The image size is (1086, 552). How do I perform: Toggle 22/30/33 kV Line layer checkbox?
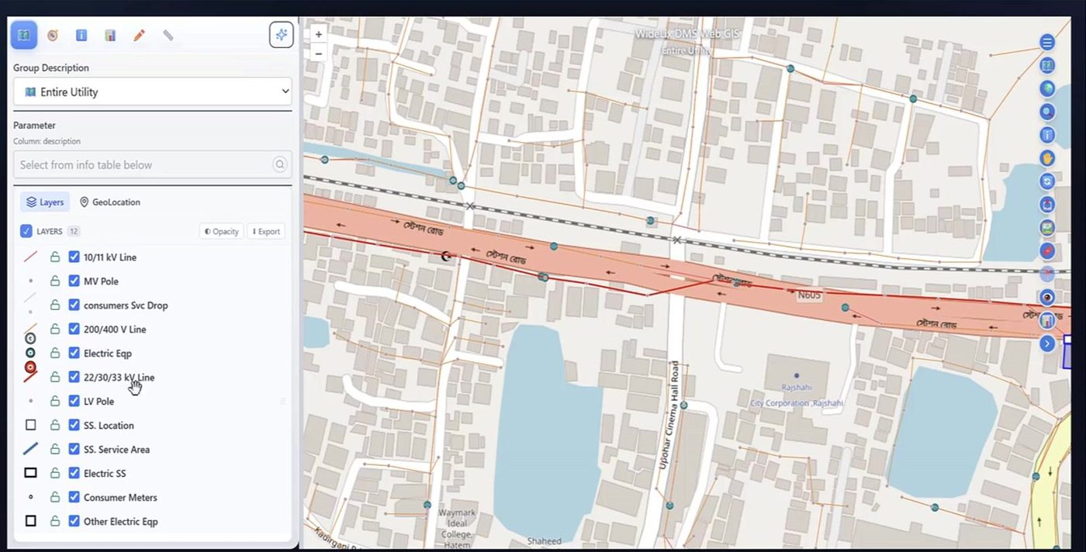(74, 378)
